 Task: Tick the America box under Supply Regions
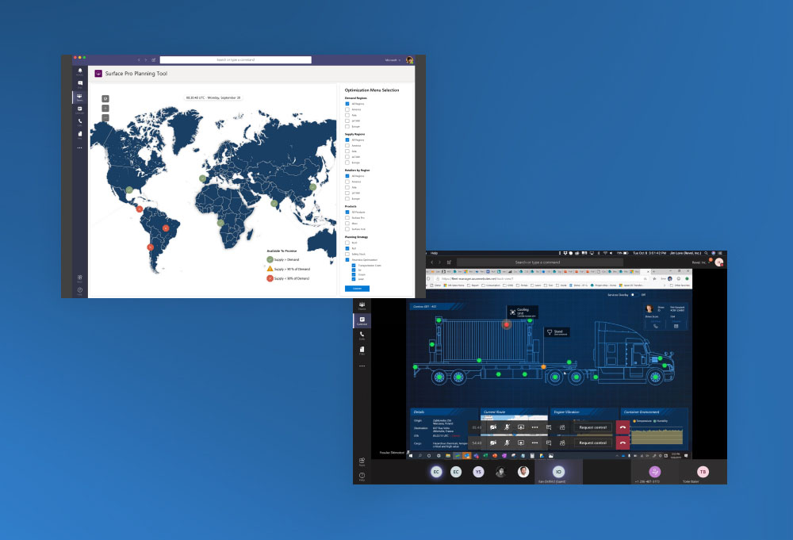pyautogui.click(x=347, y=146)
